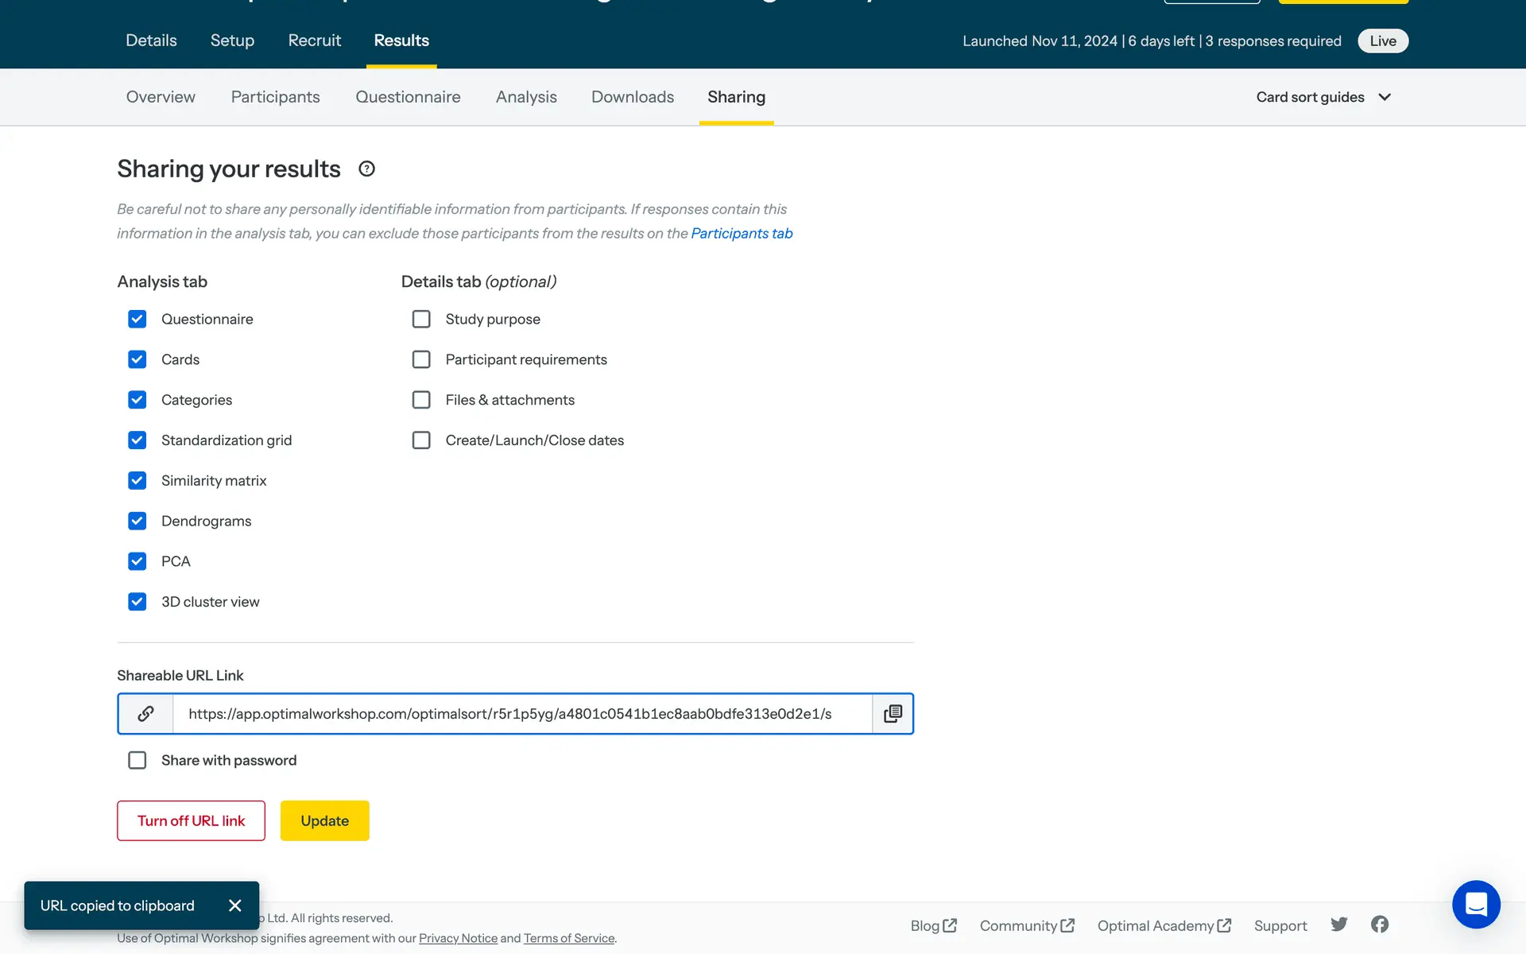This screenshot has width=1526, height=954.
Task: Dismiss the URL copied to clipboard toast
Action: coord(234,906)
